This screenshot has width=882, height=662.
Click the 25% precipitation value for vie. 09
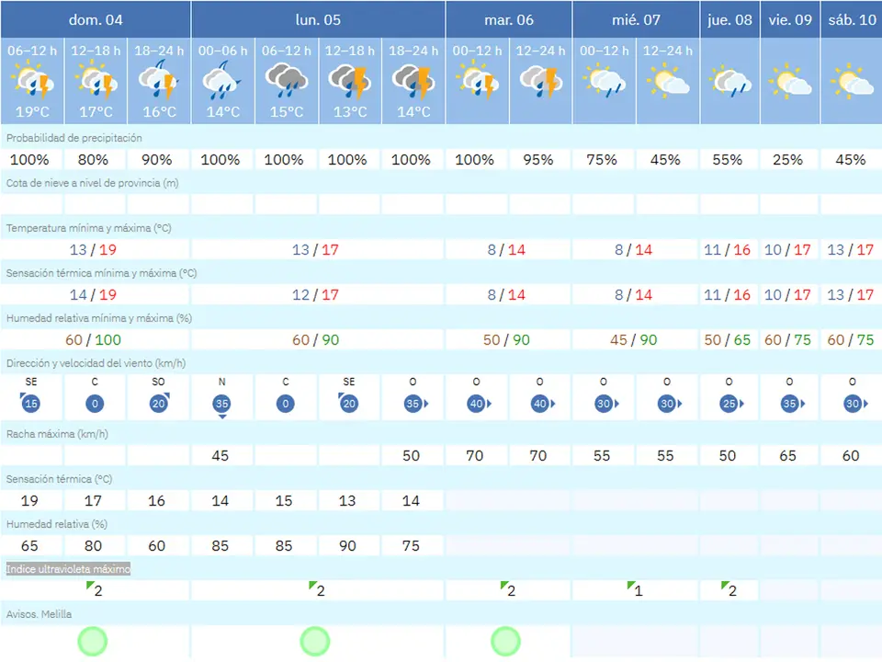(x=787, y=160)
